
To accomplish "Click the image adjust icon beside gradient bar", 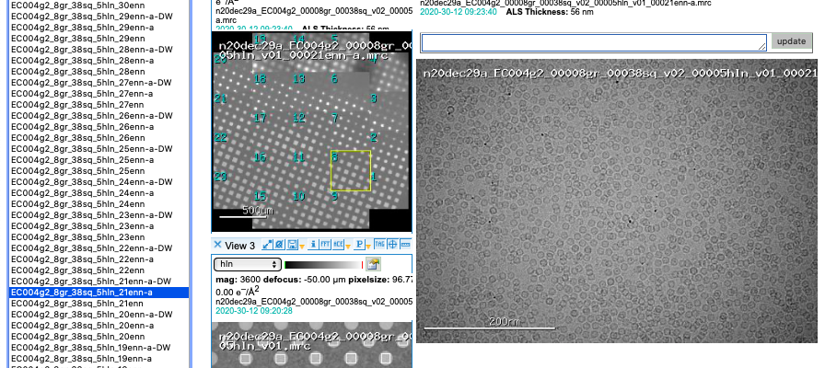I will [x=374, y=264].
